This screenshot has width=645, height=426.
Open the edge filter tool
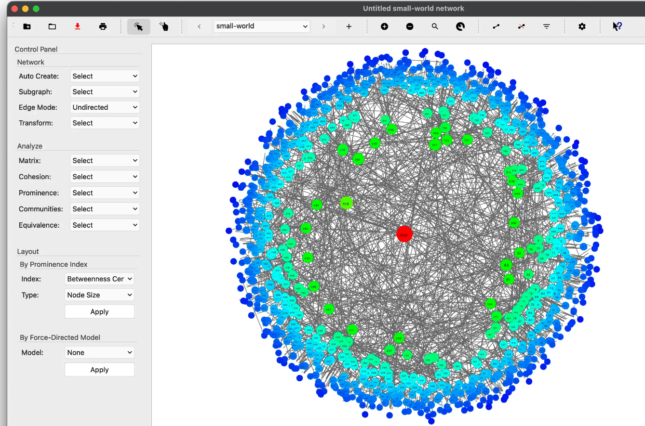coord(546,26)
